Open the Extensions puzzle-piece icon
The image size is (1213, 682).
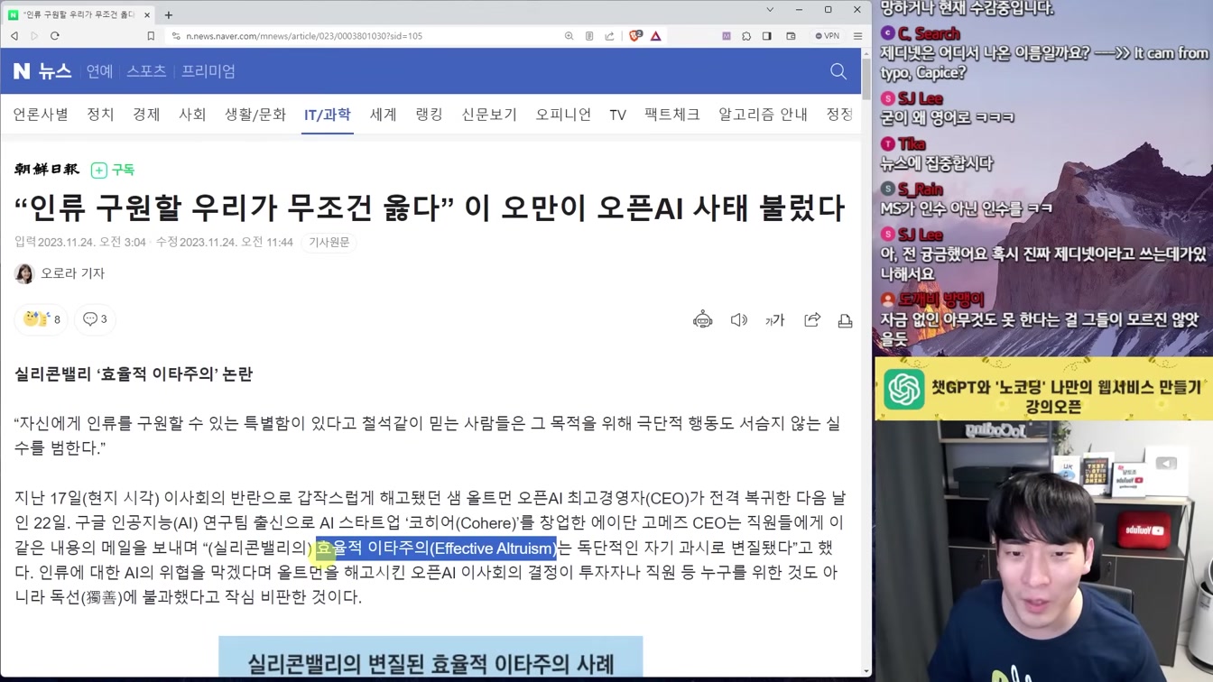click(746, 36)
